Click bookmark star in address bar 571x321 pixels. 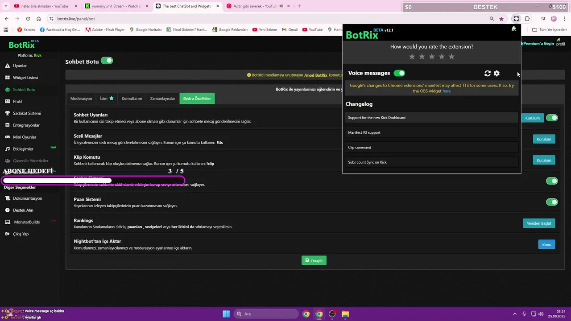pos(501,19)
